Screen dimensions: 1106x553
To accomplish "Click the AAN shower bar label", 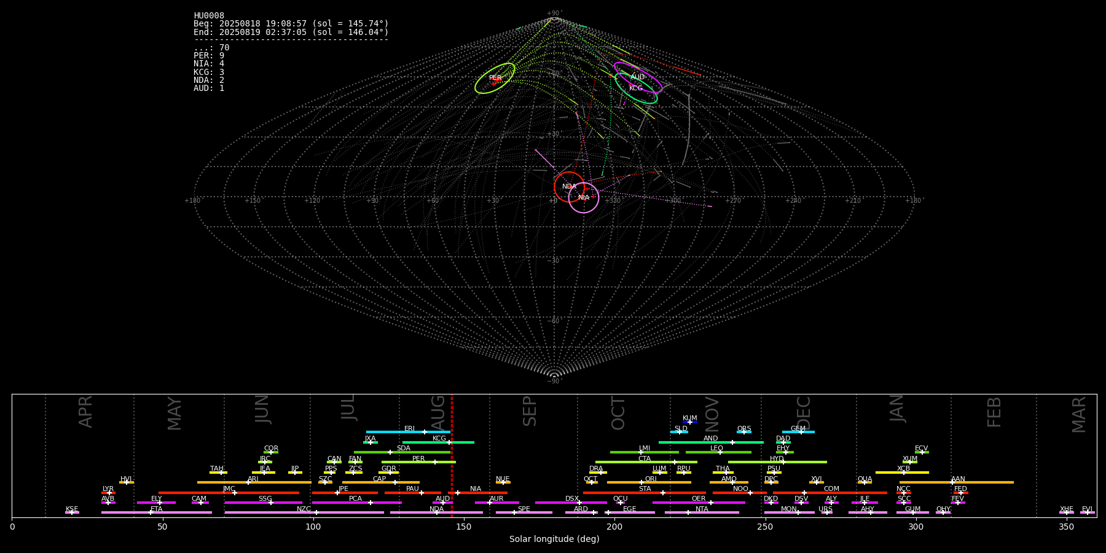I will pos(959,479).
